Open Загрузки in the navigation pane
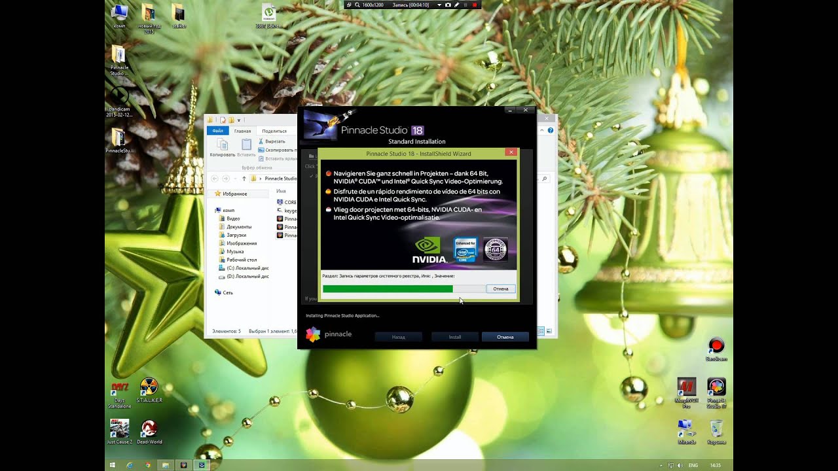838x471 pixels. [x=232, y=235]
